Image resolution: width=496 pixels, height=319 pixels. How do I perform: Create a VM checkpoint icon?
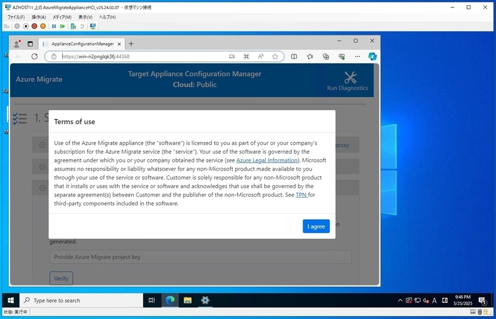[x=73, y=26]
